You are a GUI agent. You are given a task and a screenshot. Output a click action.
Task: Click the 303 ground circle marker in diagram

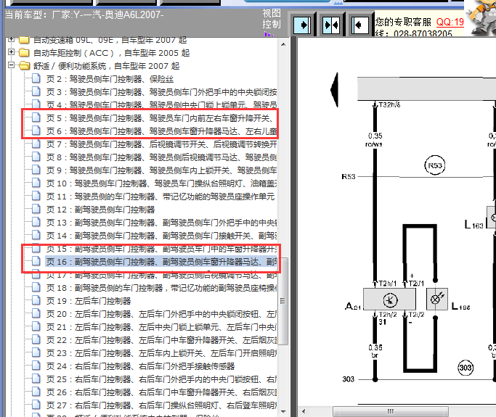tap(465, 368)
